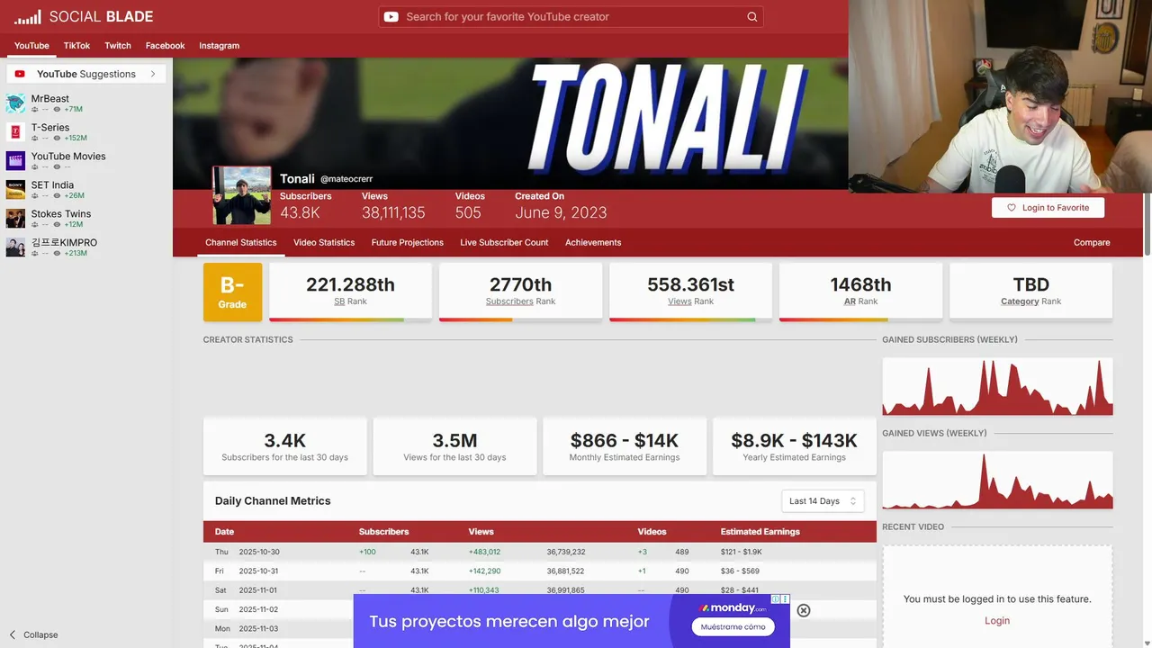Click the 1468th AR Rank card
Viewport: 1152px width, 648px height.
[x=860, y=292]
